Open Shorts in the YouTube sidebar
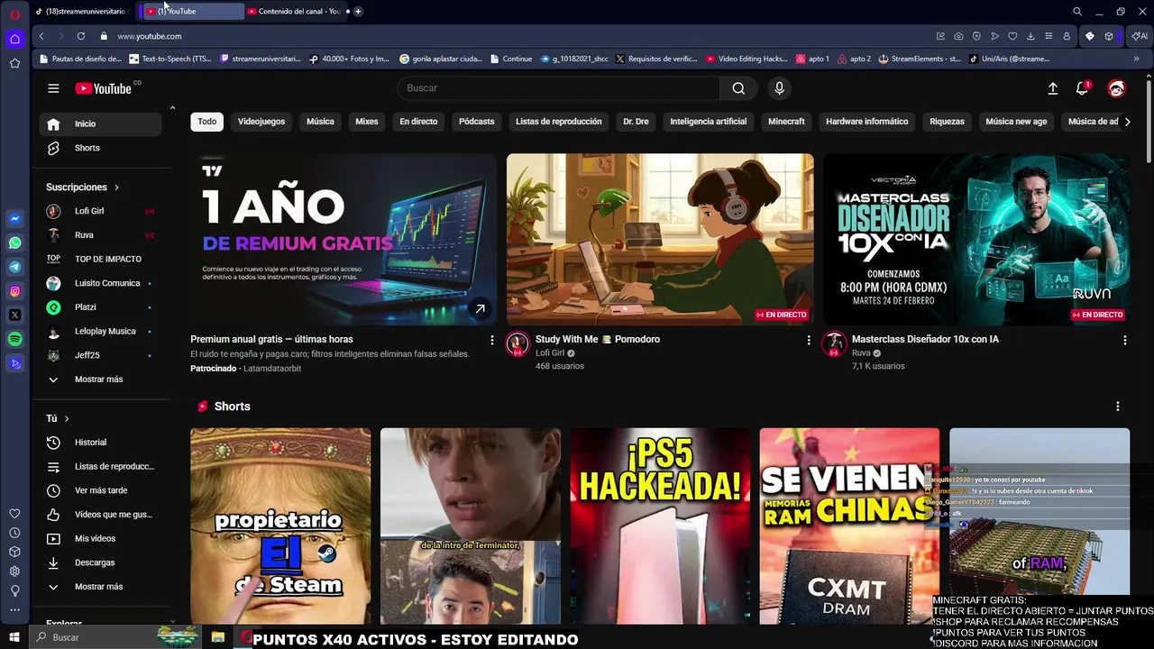Image resolution: width=1154 pixels, height=649 pixels. [100, 148]
